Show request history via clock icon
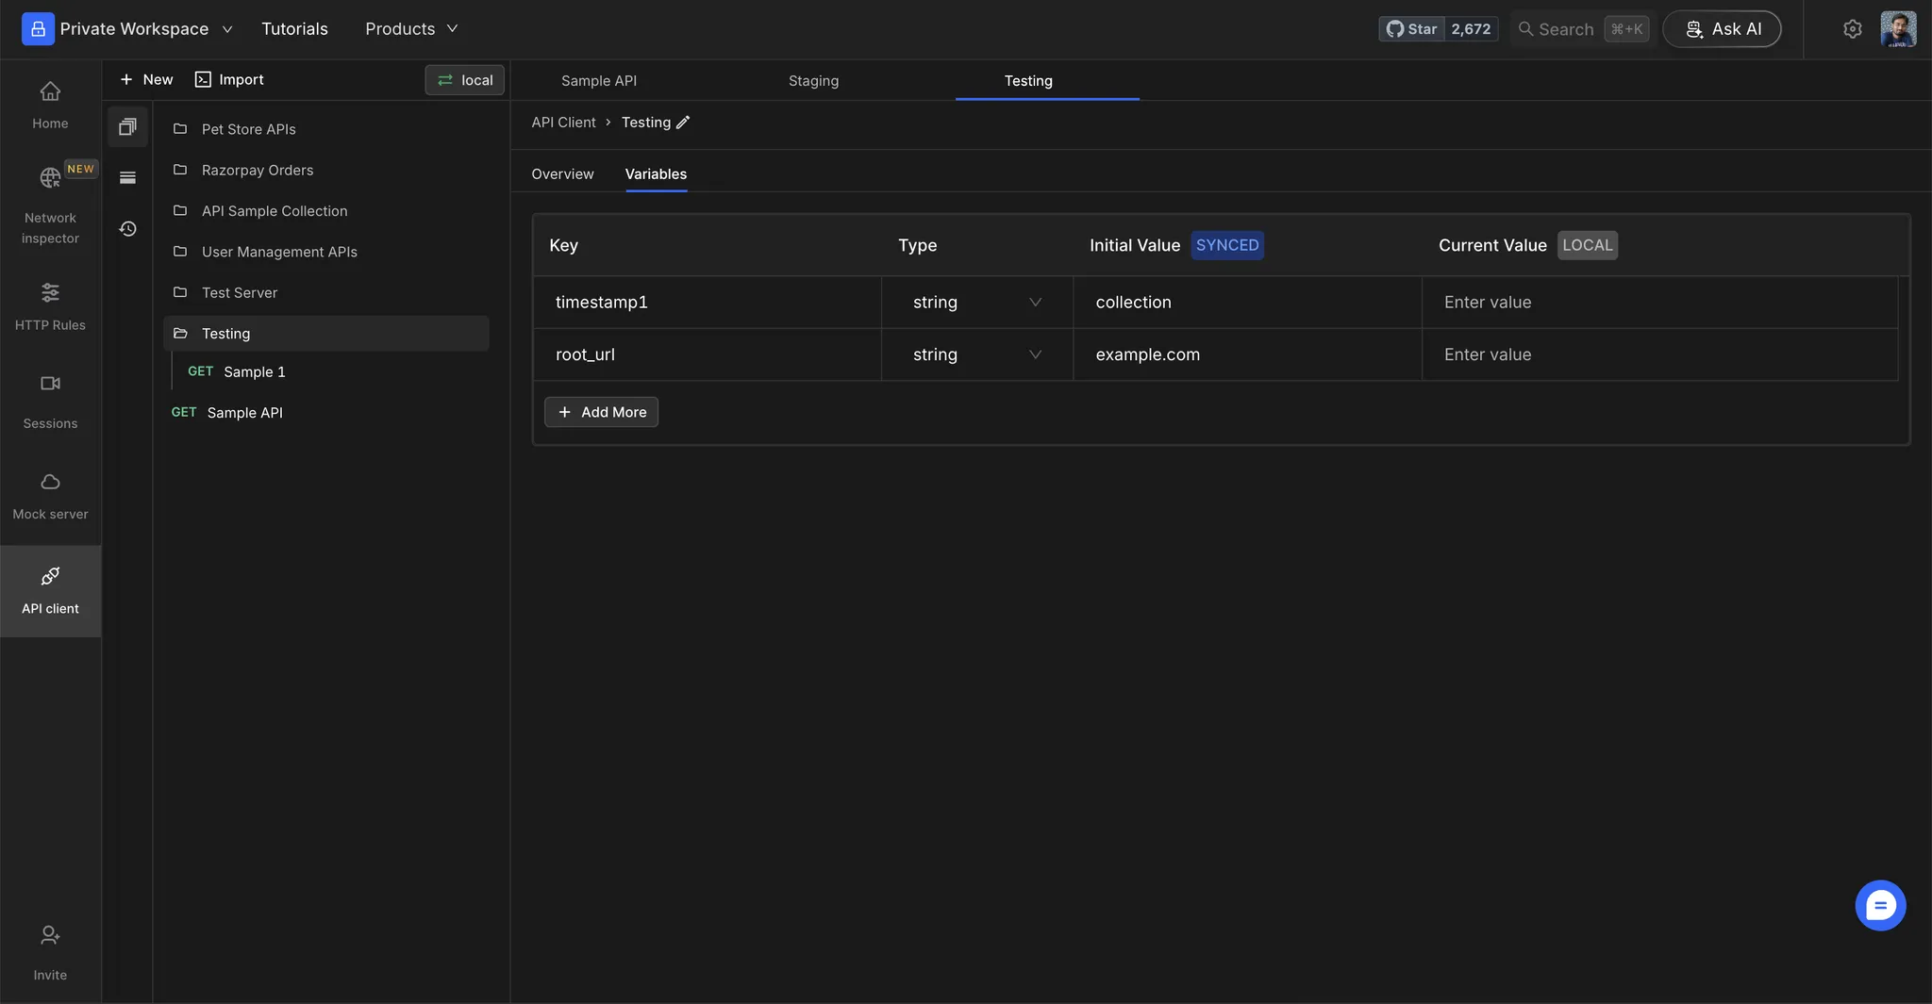 click(x=127, y=229)
